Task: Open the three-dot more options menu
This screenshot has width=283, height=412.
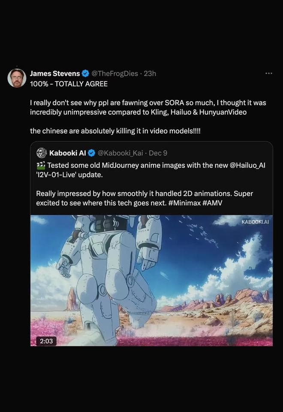Action: [269, 73]
